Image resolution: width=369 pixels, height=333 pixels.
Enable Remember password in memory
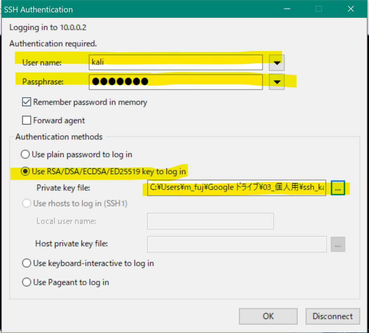pyautogui.click(x=26, y=102)
